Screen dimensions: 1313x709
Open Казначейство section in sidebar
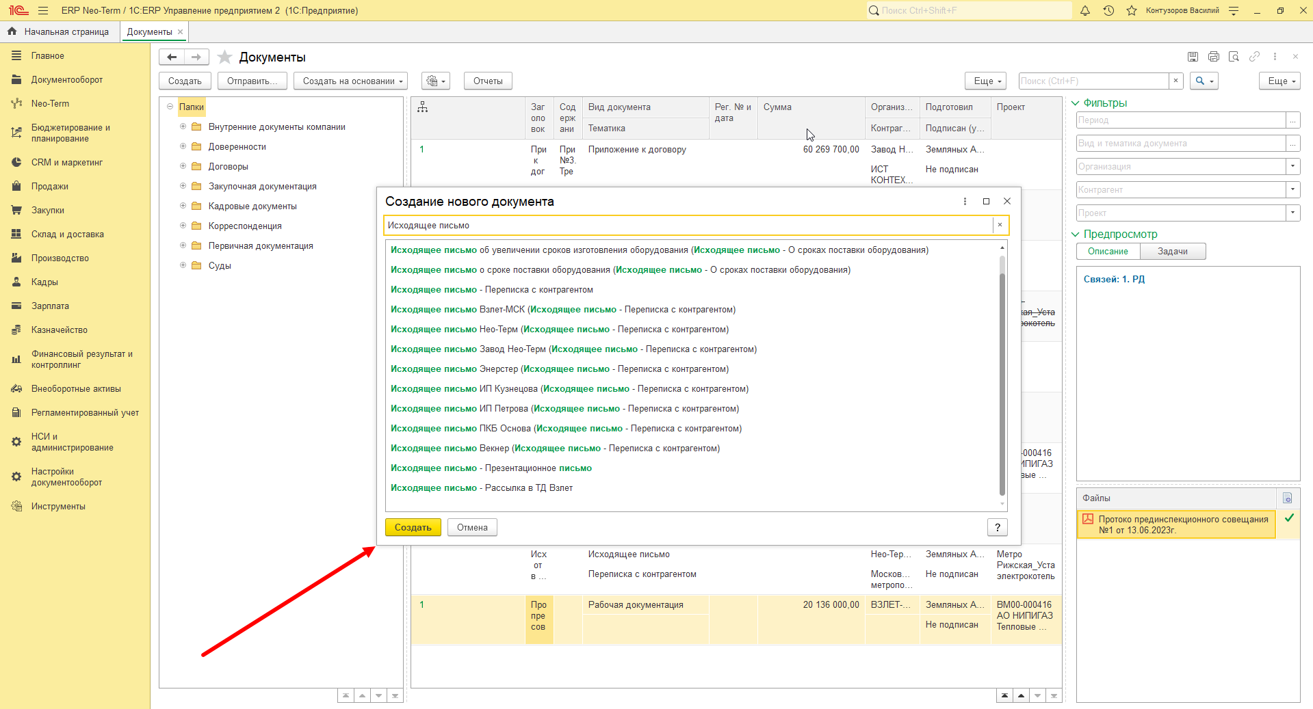(60, 330)
